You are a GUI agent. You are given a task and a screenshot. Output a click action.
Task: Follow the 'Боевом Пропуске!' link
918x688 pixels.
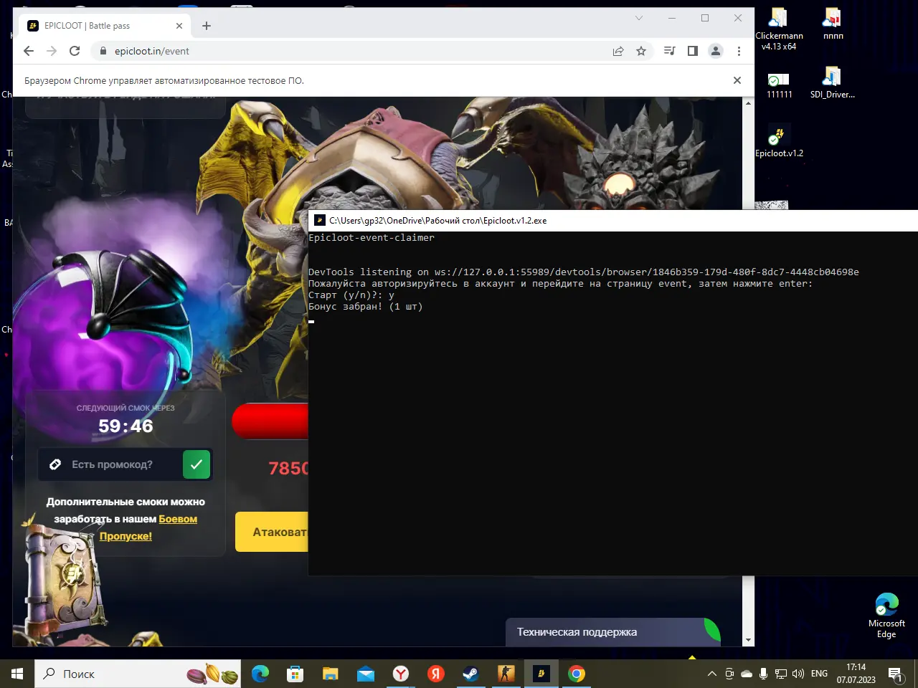click(148, 527)
